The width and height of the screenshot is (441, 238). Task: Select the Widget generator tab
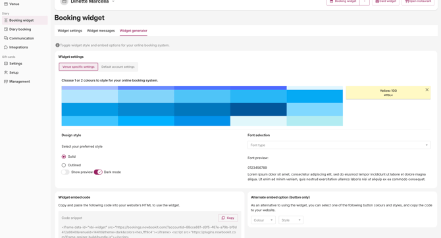click(134, 31)
